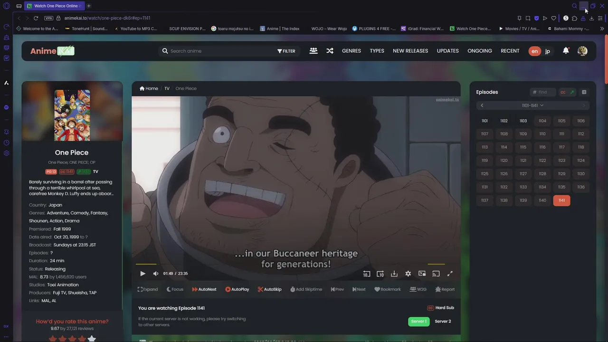Go to previous episode range arrow
This screenshot has height=342, width=608.
tap(482, 105)
